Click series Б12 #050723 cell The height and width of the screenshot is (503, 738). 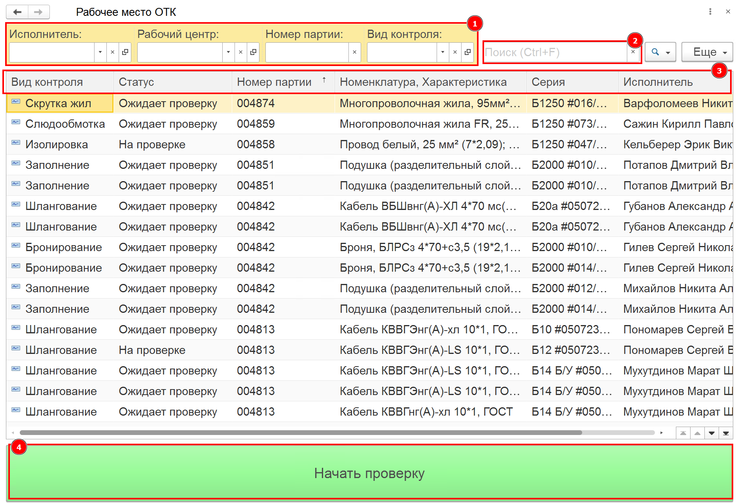572,350
